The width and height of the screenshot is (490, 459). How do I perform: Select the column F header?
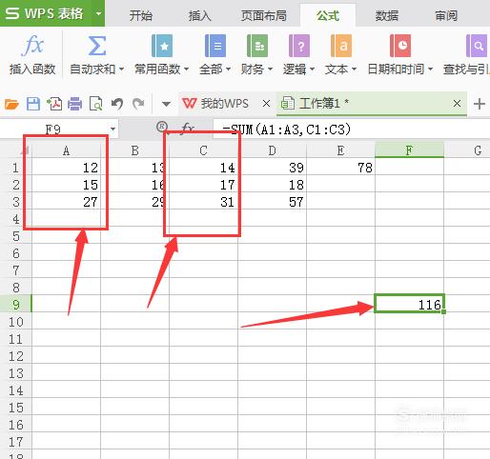pyautogui.click(x=409, y=150)
